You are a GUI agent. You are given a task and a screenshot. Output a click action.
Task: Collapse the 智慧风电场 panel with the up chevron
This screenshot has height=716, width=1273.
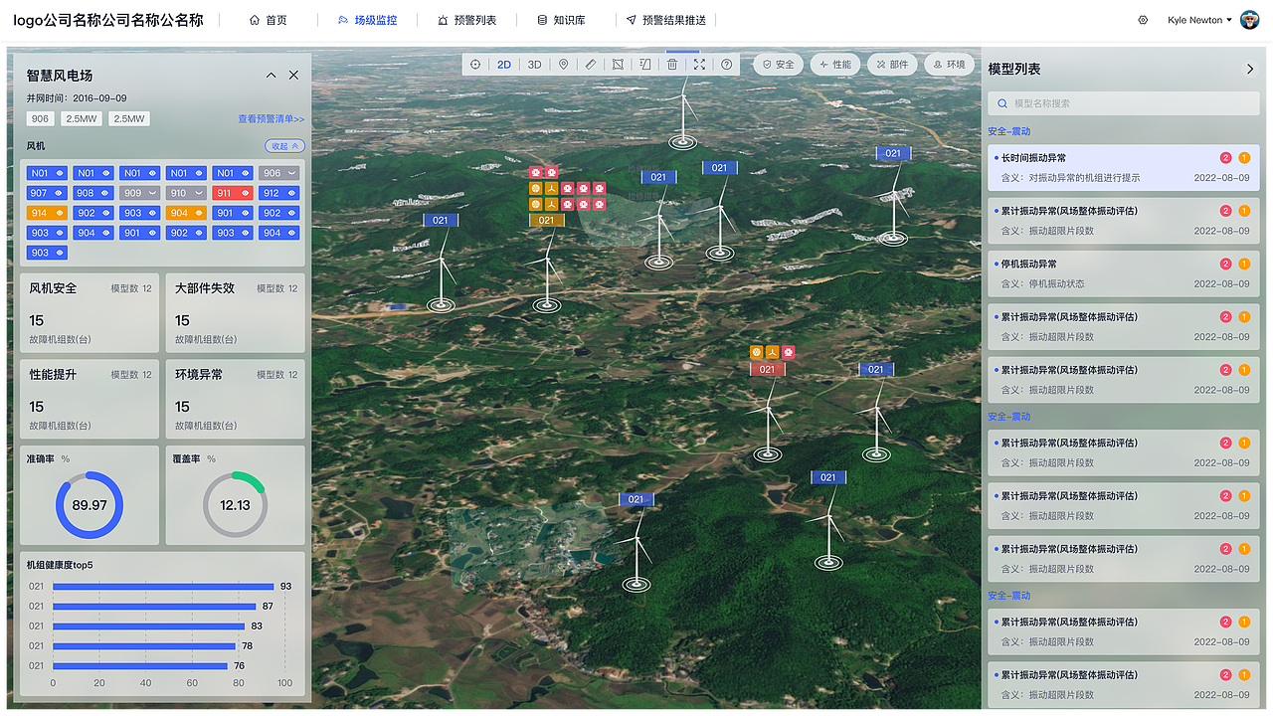[271, 76]
